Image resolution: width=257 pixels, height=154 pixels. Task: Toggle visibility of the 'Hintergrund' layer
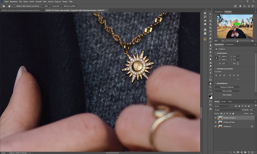[216, 126]
